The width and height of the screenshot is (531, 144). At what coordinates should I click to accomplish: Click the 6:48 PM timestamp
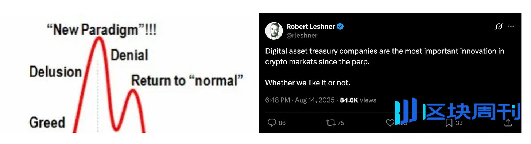tap(278, 100)
